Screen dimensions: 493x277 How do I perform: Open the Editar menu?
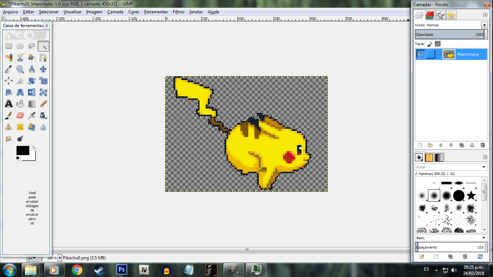click(x=29, y=12)
